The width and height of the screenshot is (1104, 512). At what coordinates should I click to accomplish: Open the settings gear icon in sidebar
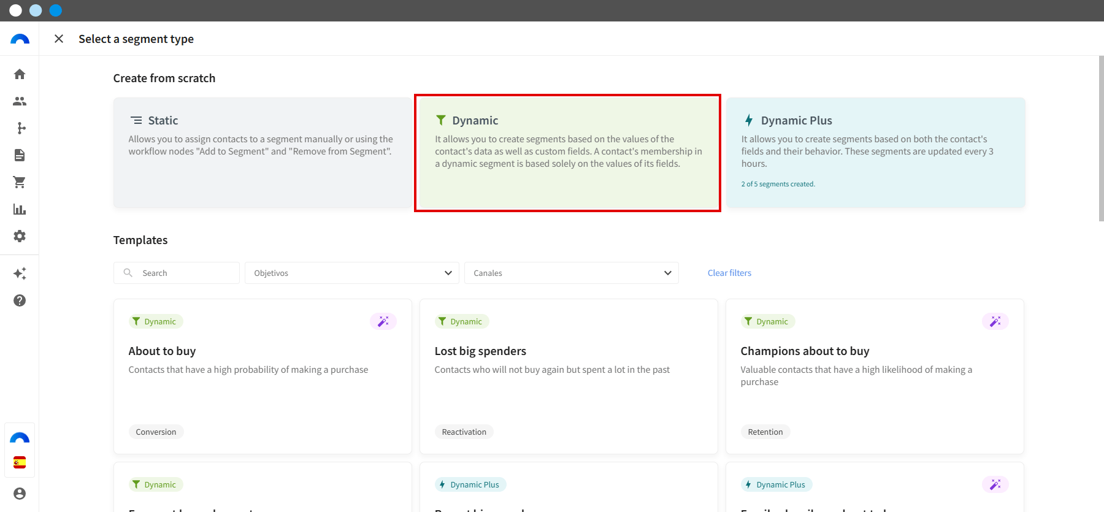pos(20,236)
